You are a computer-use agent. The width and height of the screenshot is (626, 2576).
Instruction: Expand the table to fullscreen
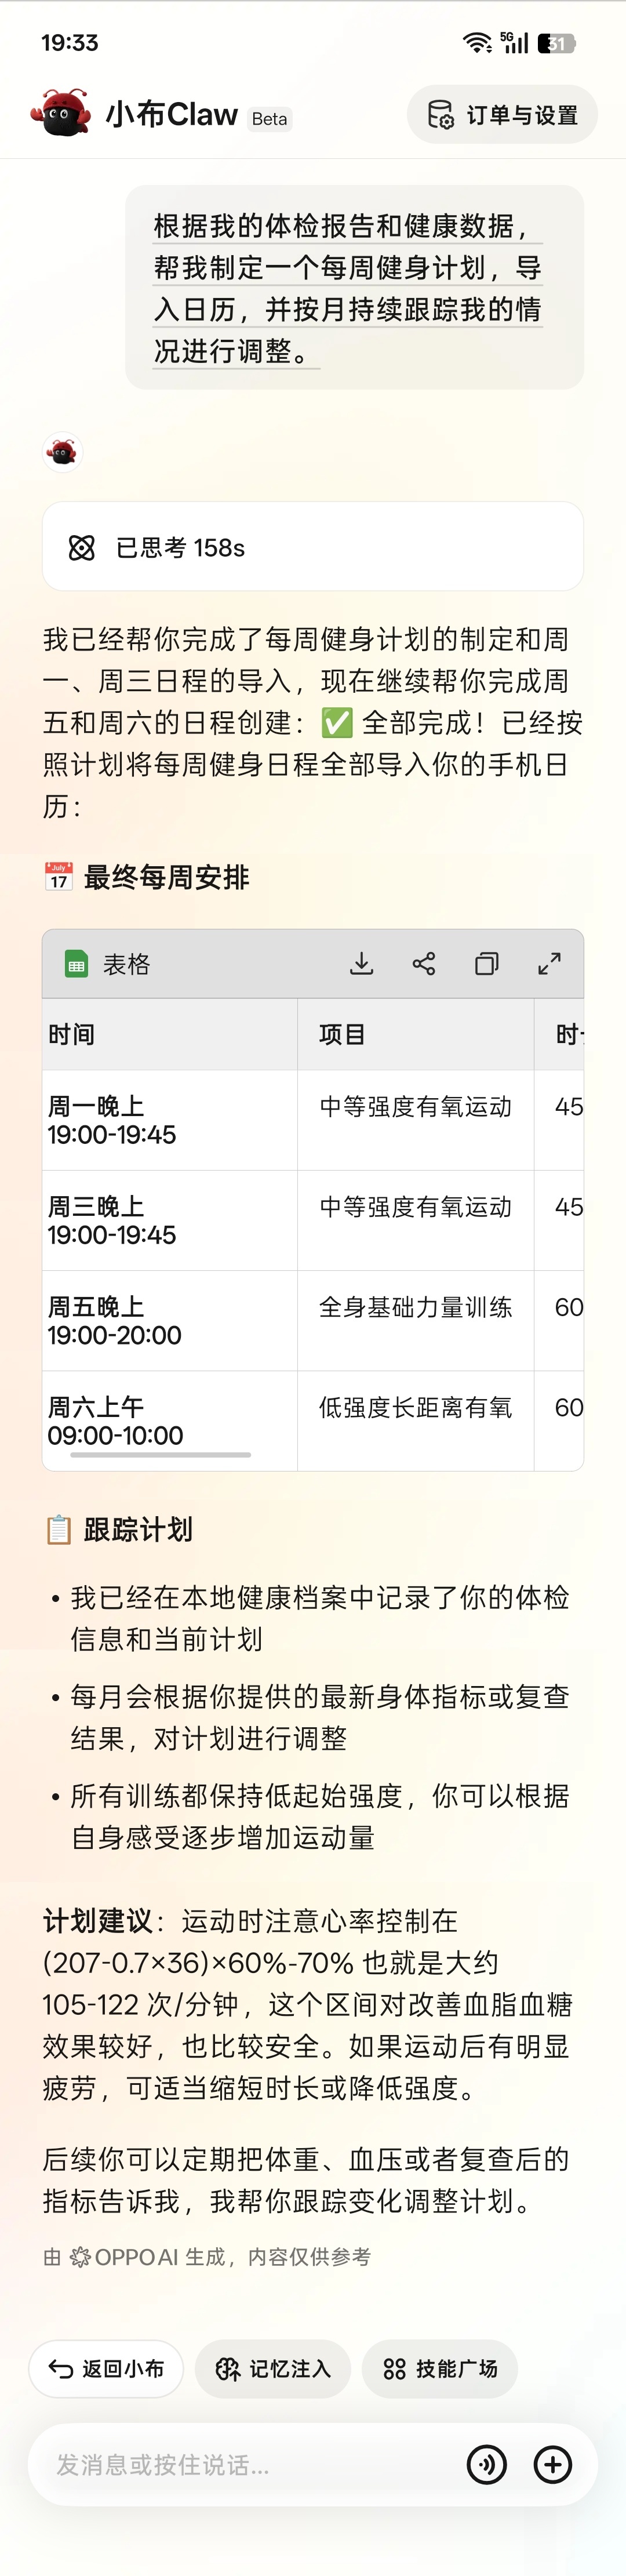tap(549, 964)
